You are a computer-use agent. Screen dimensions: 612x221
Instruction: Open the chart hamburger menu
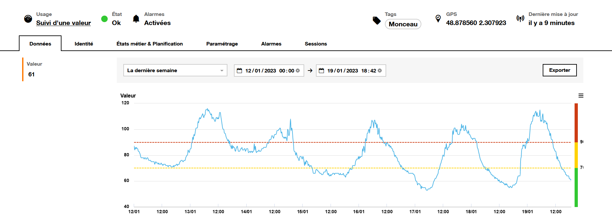(x=581, y=96)
